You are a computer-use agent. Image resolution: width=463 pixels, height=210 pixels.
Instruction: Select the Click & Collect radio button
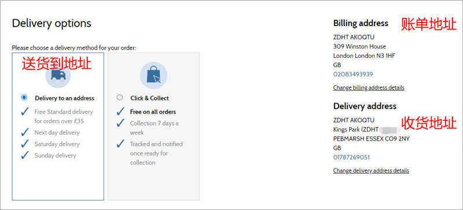tap(120, 97)
